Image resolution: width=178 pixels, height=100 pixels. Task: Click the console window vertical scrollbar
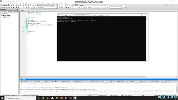pos(147,39)
